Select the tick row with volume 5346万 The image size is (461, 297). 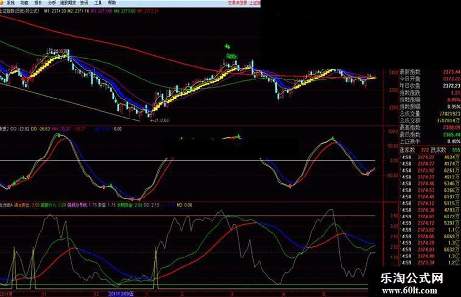pyautogui.click(x=430, y=184)
